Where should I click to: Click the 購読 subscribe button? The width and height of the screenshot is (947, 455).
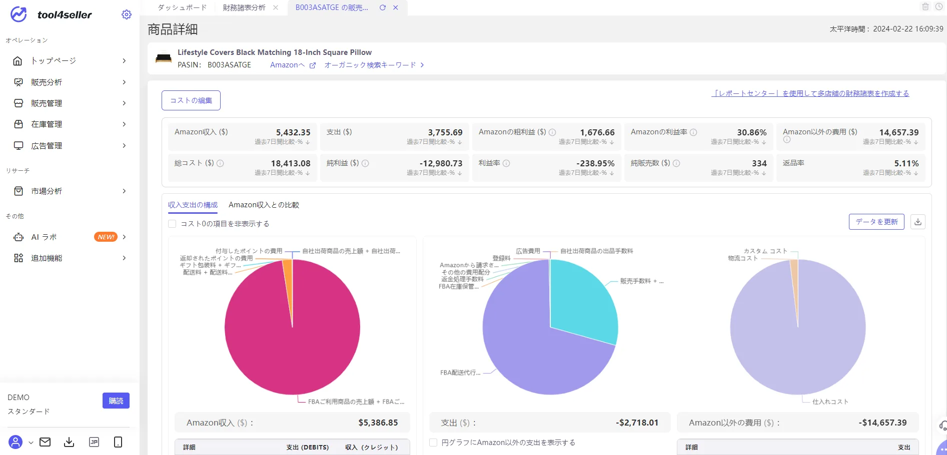pos(116,401)
